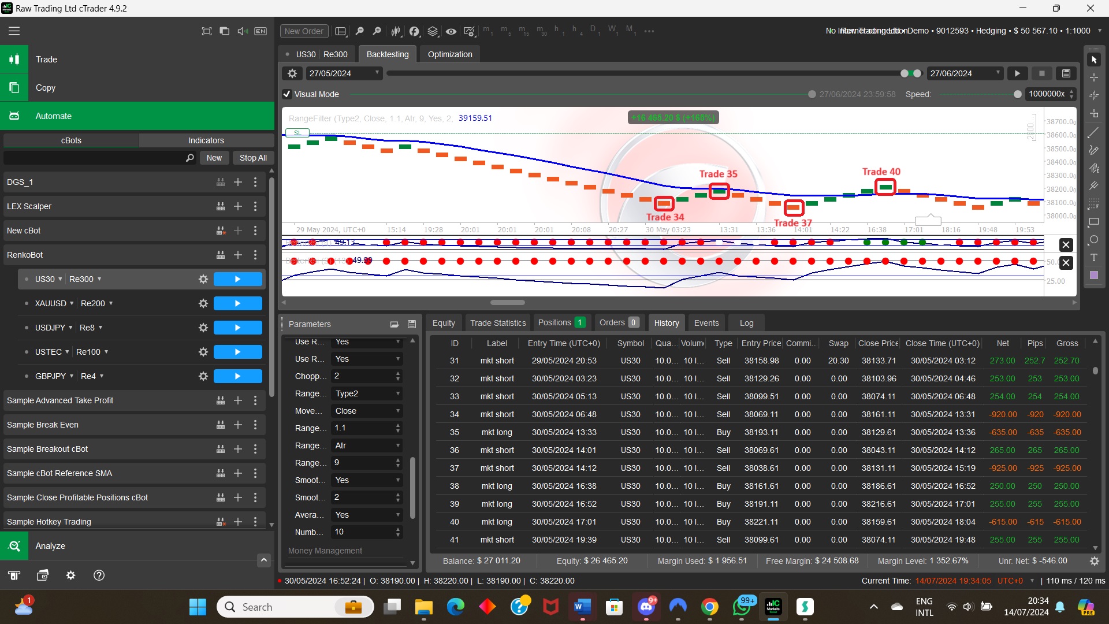Image resolution: width=1109 pixels, height=624 pixels.
Task: Start the backtest with play button
Action: coord(1018,73)
